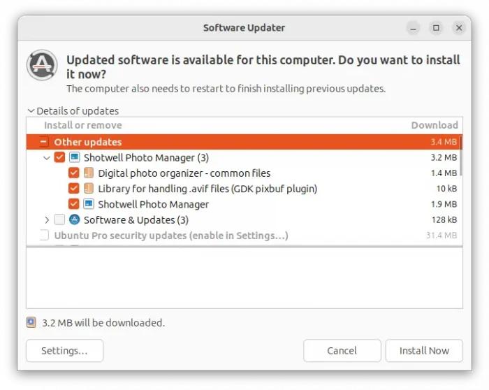Image resolution: width=489 pixels, height=390 pixels.
Task: Click the updates list vertical scrollbar
Action: tap(460, 156)
